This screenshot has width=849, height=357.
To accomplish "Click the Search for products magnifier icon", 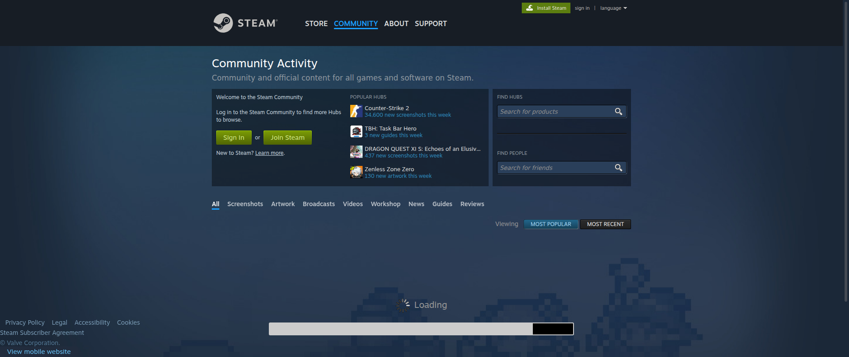I will (x=619, y=111).
